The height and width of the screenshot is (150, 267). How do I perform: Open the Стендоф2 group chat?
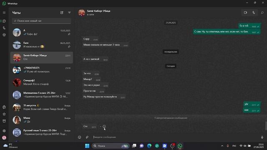(42, 82)
